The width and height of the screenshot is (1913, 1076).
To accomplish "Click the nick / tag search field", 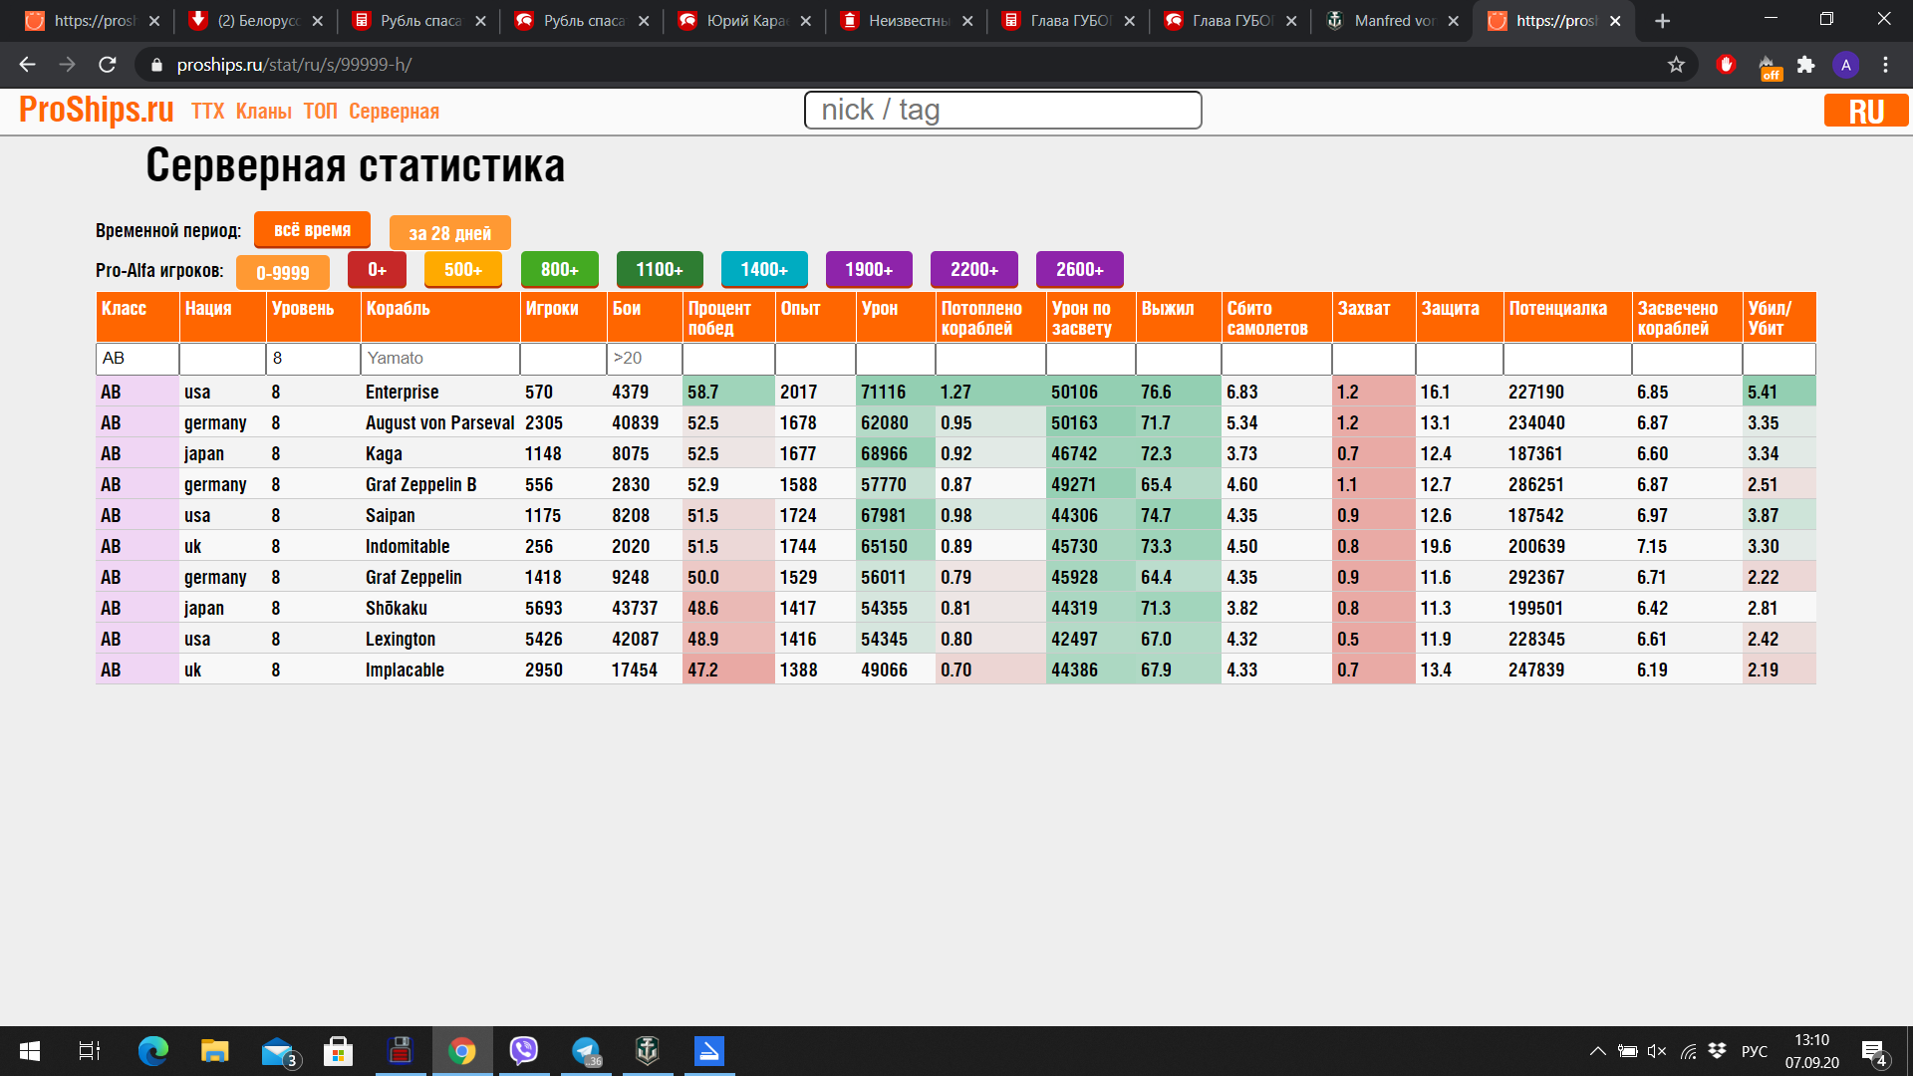I will click(x=1002, y=110).
